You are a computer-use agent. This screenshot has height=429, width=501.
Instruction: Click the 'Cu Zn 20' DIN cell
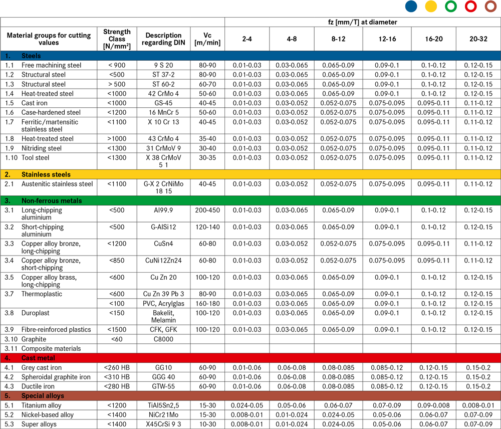pos(164,281)
